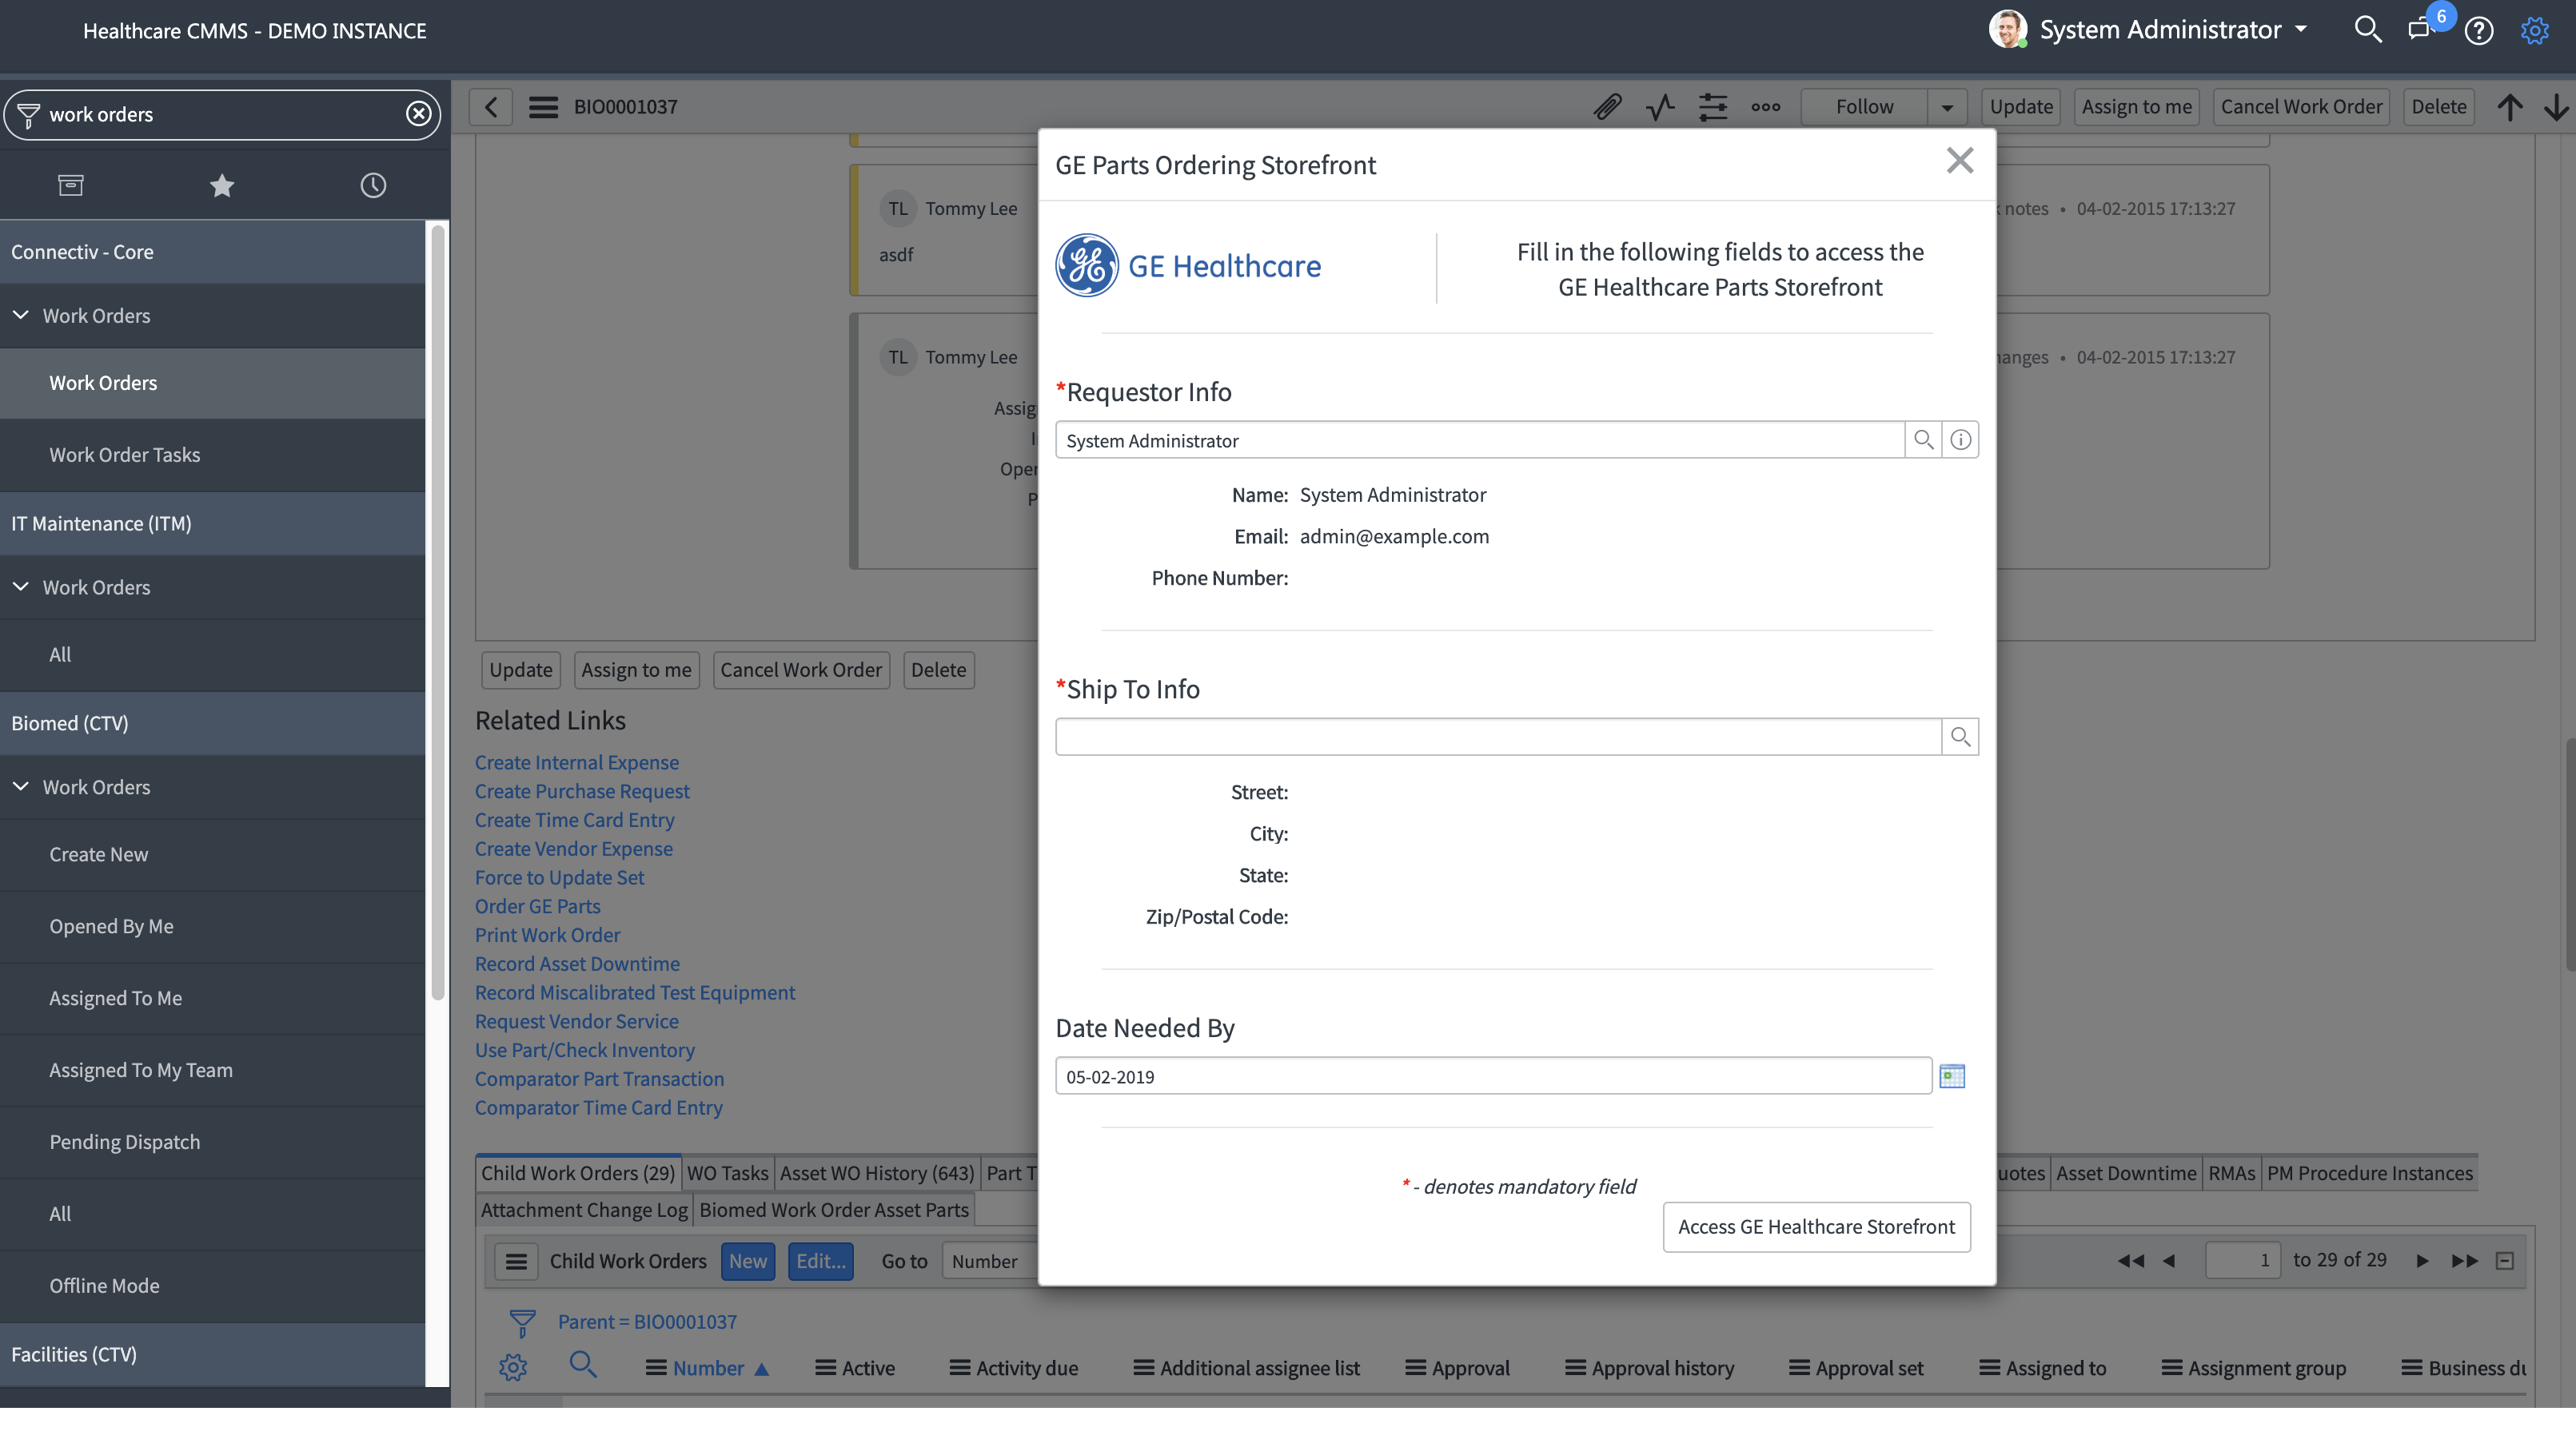Close the GE Parts Ordering Storefront dialog
Screen dimensions: 2576x1451
tap(1959, 161)
